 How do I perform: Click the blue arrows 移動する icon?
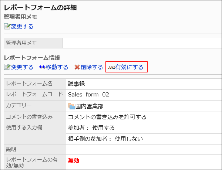click(x=42, y=67)
